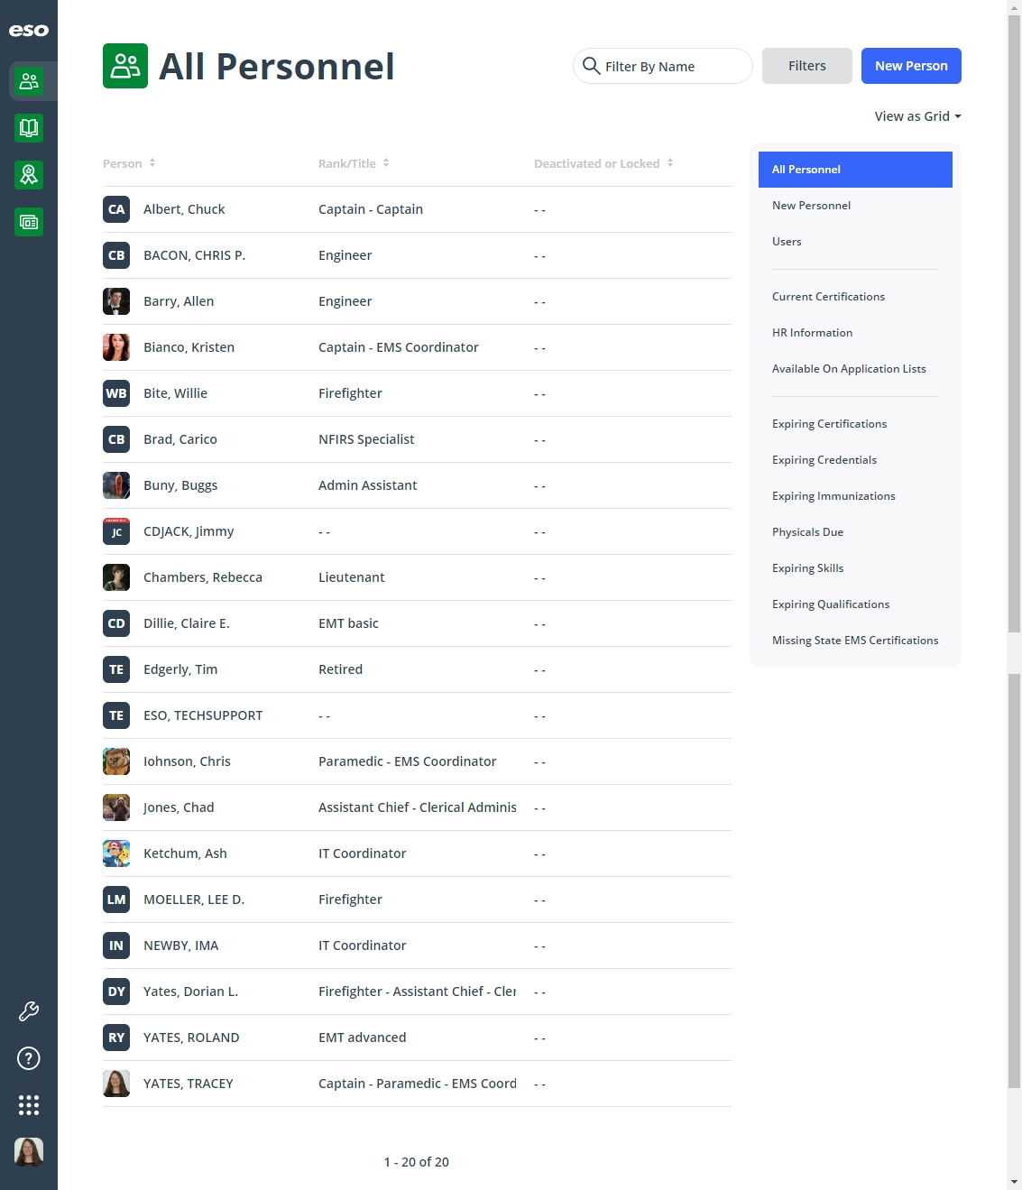Screen dimensions: 1022x1190
Task: Click the '1 - 20 of 20' pagination text
Action: pos(417,1162)
